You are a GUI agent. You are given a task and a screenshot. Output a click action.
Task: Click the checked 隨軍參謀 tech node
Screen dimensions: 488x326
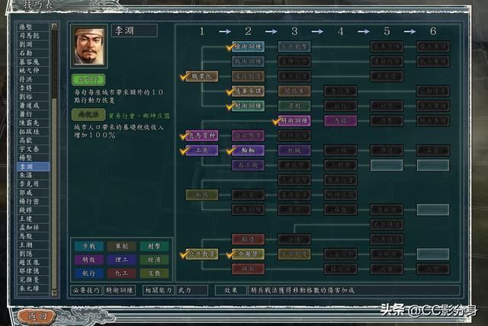248,91
